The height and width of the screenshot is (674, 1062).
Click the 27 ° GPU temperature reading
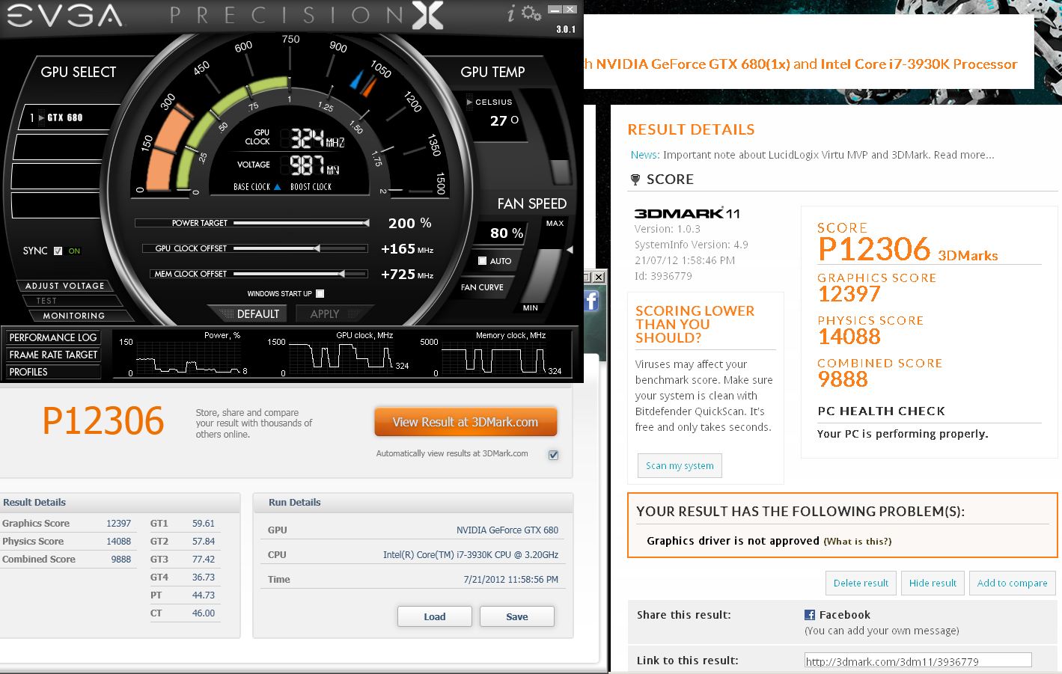coord(504,120)
